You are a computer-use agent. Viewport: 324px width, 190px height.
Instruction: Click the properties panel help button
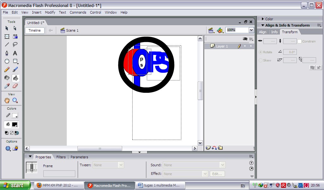click(x=251, y=163)
